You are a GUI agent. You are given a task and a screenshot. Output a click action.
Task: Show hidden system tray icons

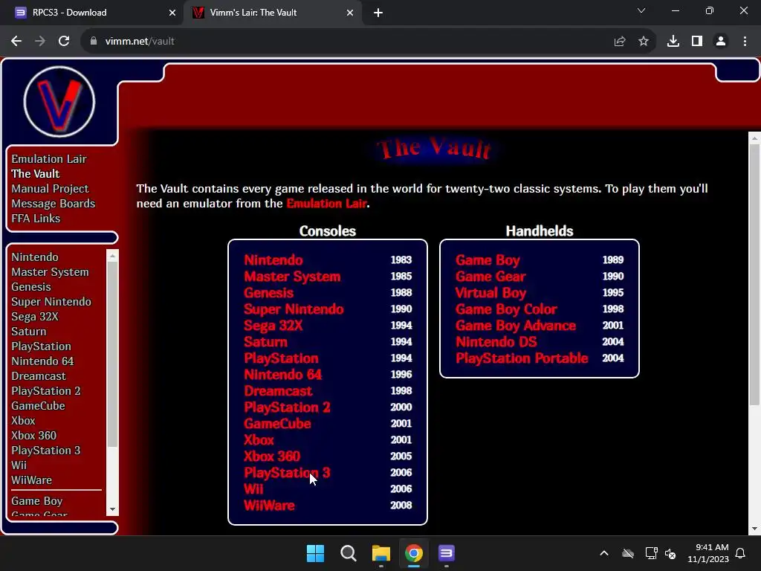(x=604, y=553)
